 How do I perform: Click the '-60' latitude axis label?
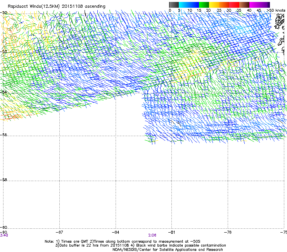point(3,227)
